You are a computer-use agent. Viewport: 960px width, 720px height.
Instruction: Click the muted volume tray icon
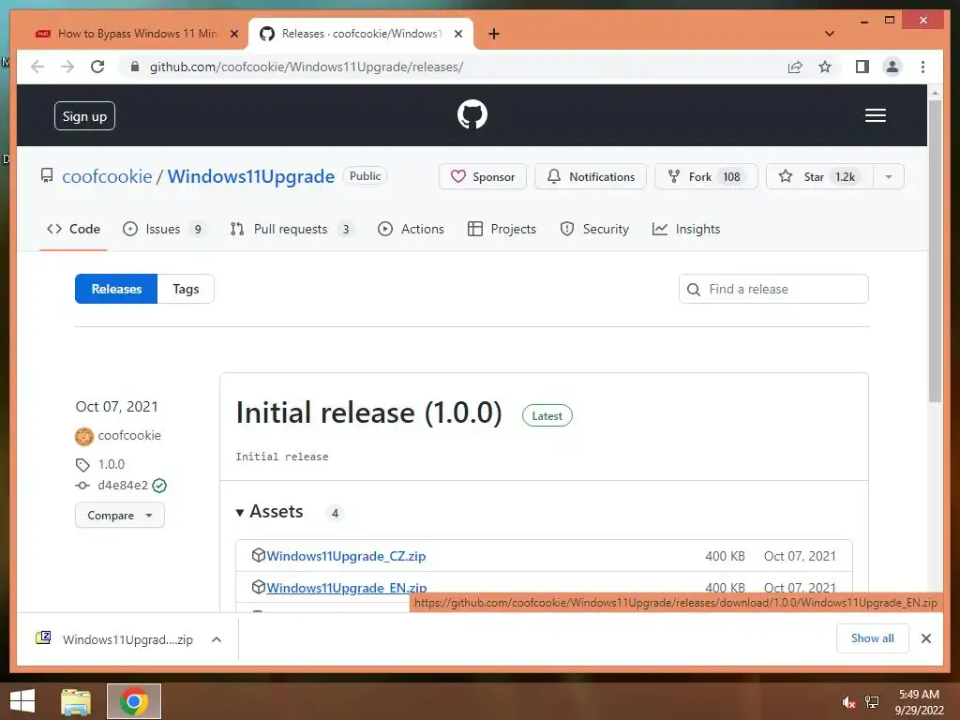[x=847, y=702]
